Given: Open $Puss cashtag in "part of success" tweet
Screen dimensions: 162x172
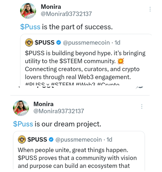Looking at the screenshot, I should click(x=30, y=27).
